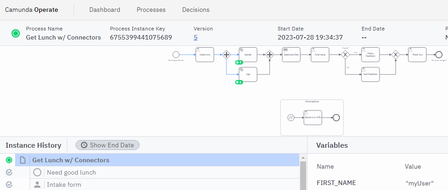Screen dimensions: 448x190
Task: Select the 'Happy Feedback' task
Action: 370,55
